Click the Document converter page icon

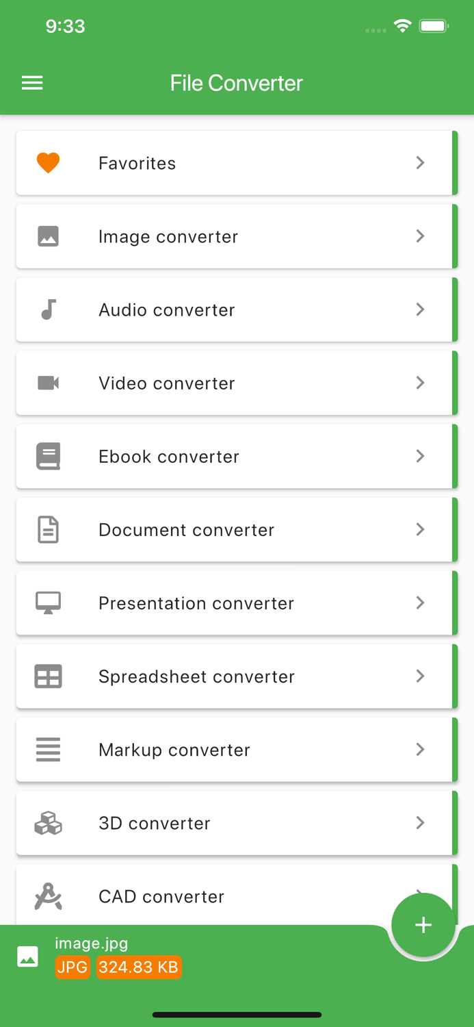point(48,529)
